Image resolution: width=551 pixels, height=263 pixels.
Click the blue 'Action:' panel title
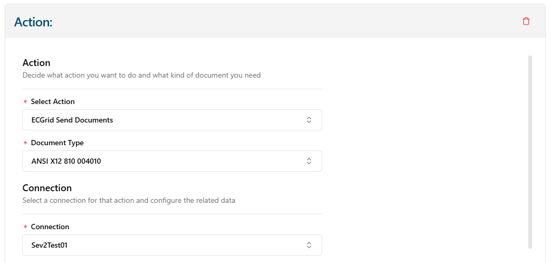coord(33,22)
